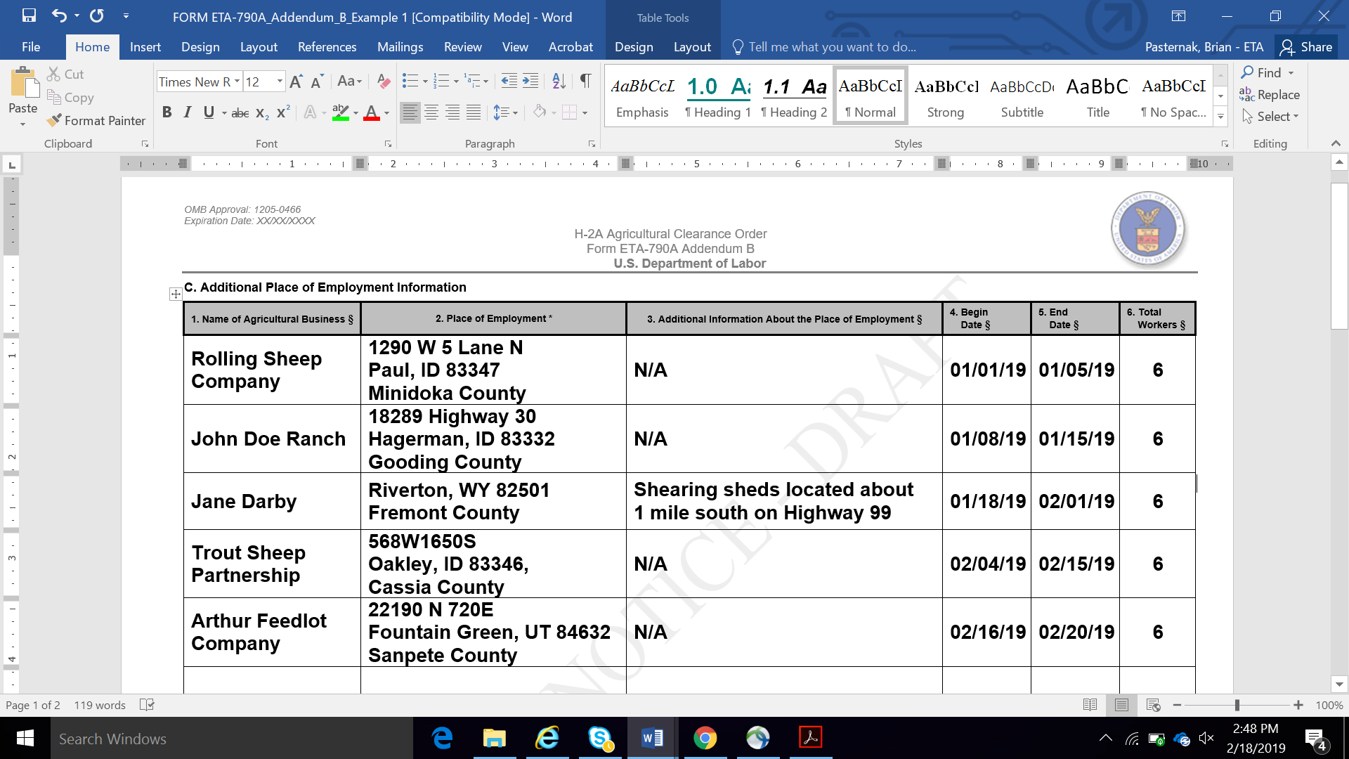This screenshot has height=759, width=1349.
Task: Click the zoom slider handle
Action: [1237, 705]
